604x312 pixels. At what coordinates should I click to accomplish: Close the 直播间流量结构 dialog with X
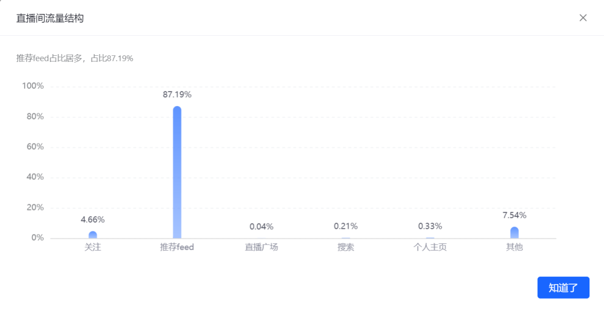coord(583,18)
